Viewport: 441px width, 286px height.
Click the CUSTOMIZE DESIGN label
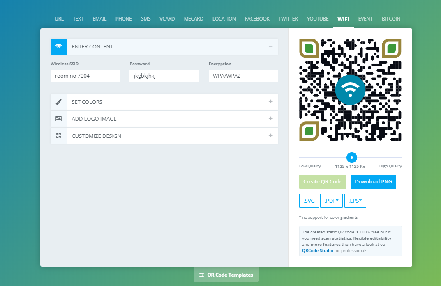(96, 136)
